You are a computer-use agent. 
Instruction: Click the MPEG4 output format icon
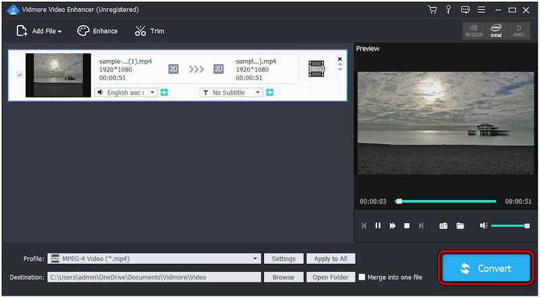coord(317,68)
